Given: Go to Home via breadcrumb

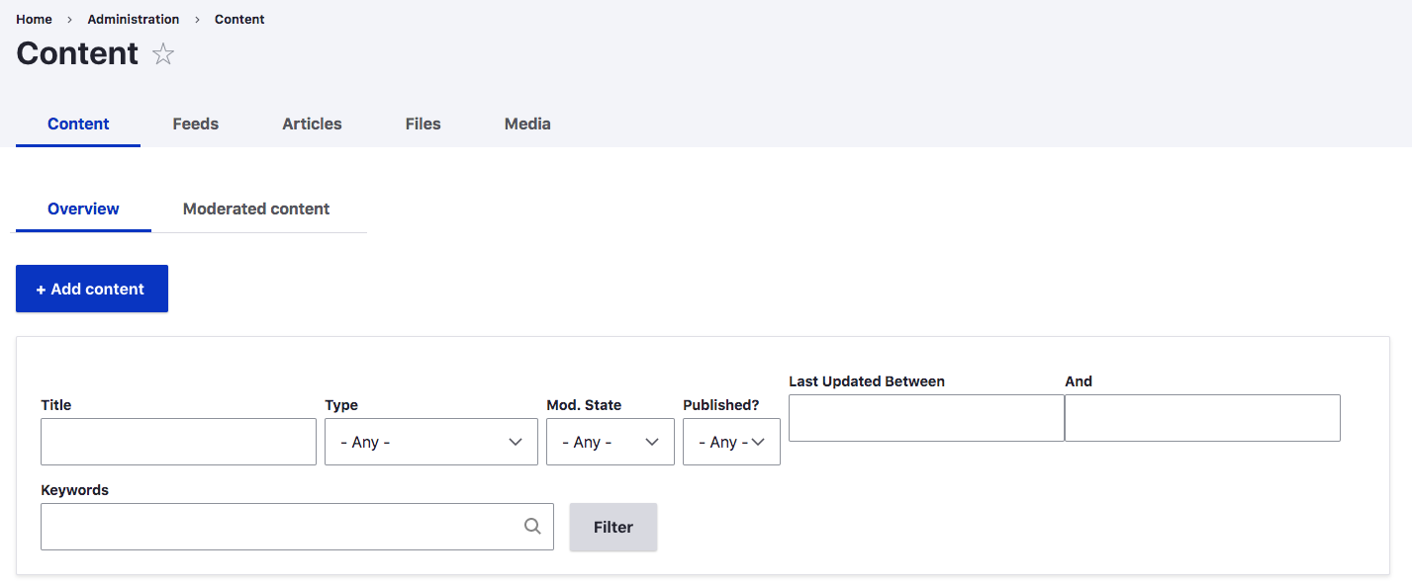Looking at the screenshot, I should [34, 19].
